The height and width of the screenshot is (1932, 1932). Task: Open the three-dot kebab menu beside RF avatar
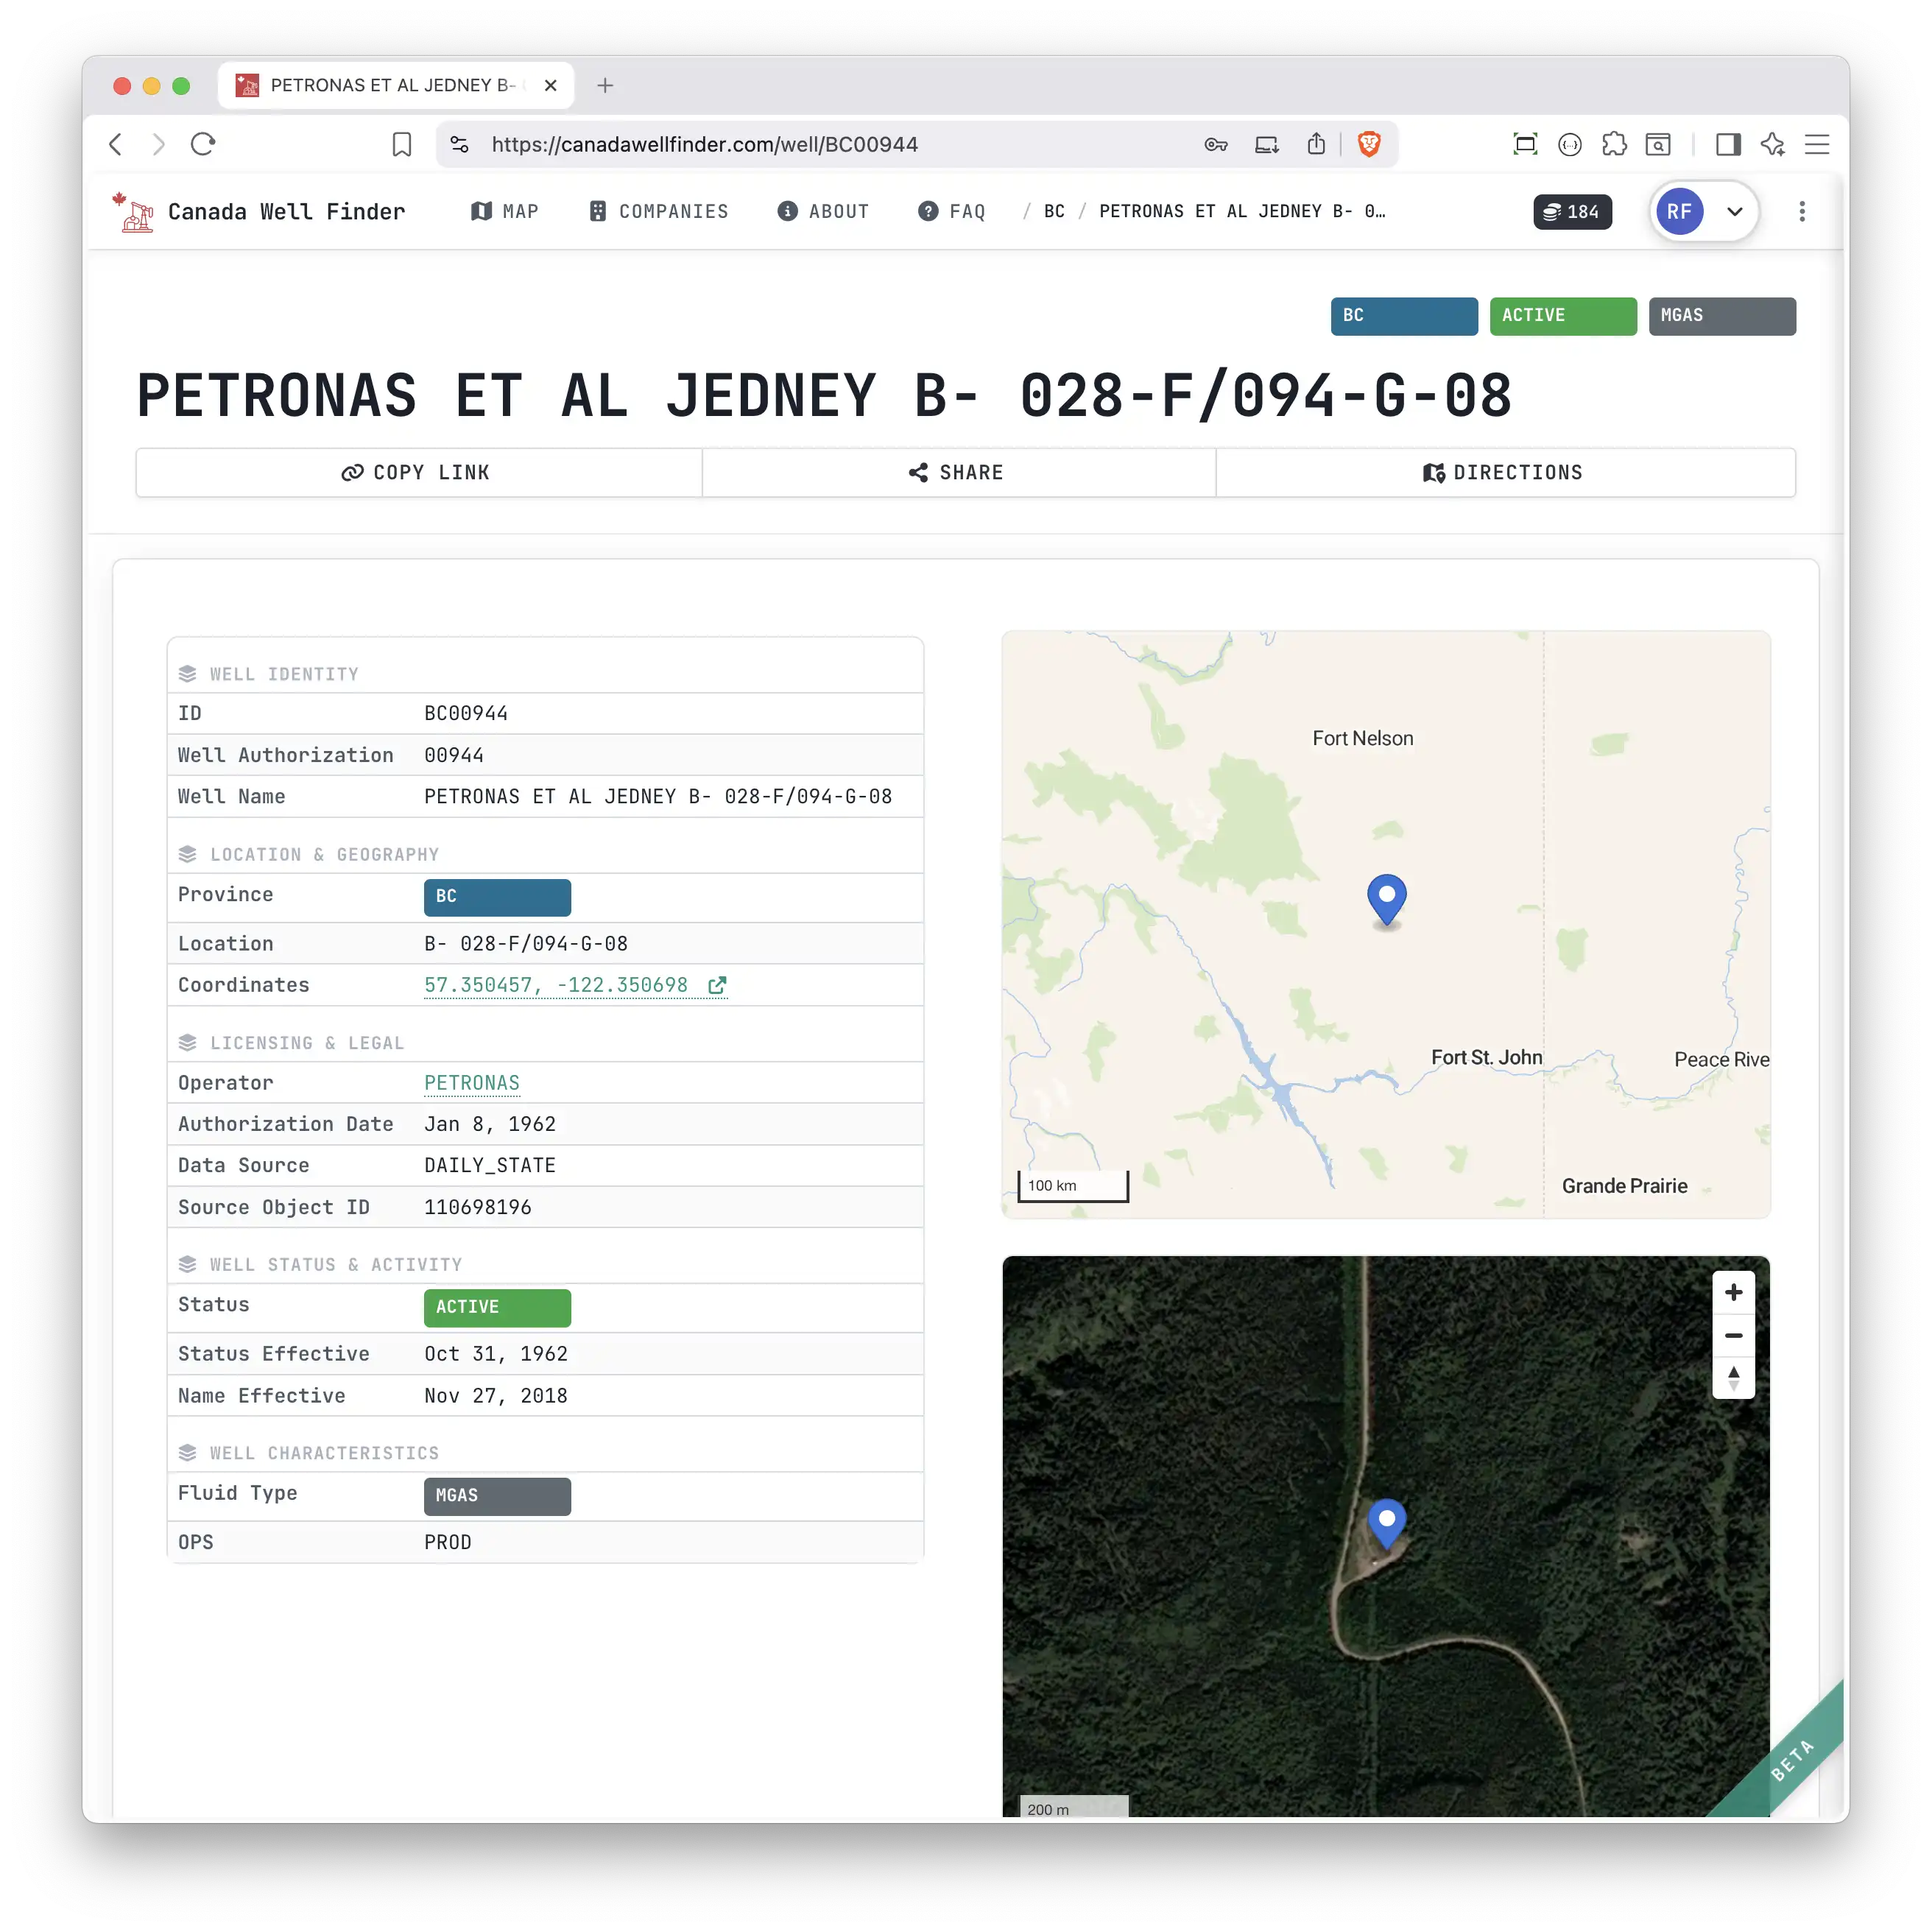(1802, 211)
